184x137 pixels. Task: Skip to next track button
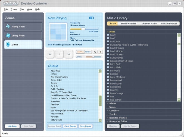coord(69,54)
